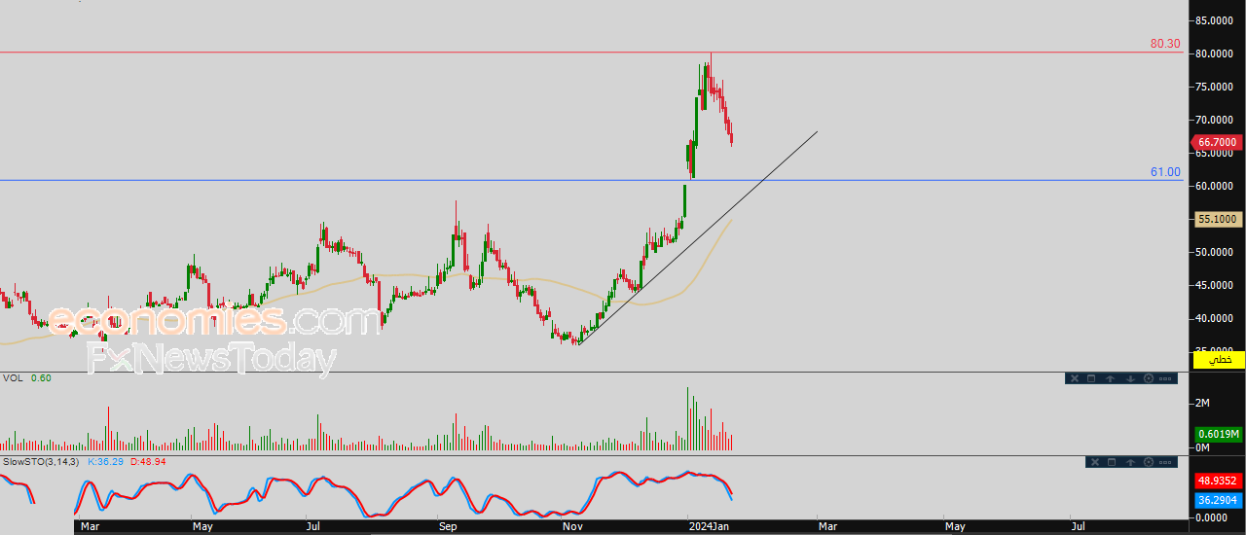Open VOL panel more options menu

pyautogui.click(x=1165, y=378)
